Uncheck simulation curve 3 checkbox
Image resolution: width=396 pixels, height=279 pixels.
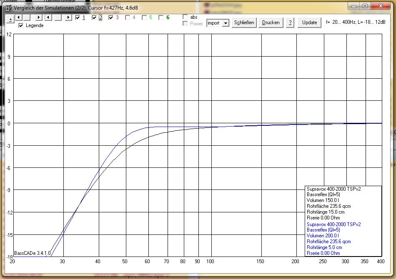pos(110,17)
